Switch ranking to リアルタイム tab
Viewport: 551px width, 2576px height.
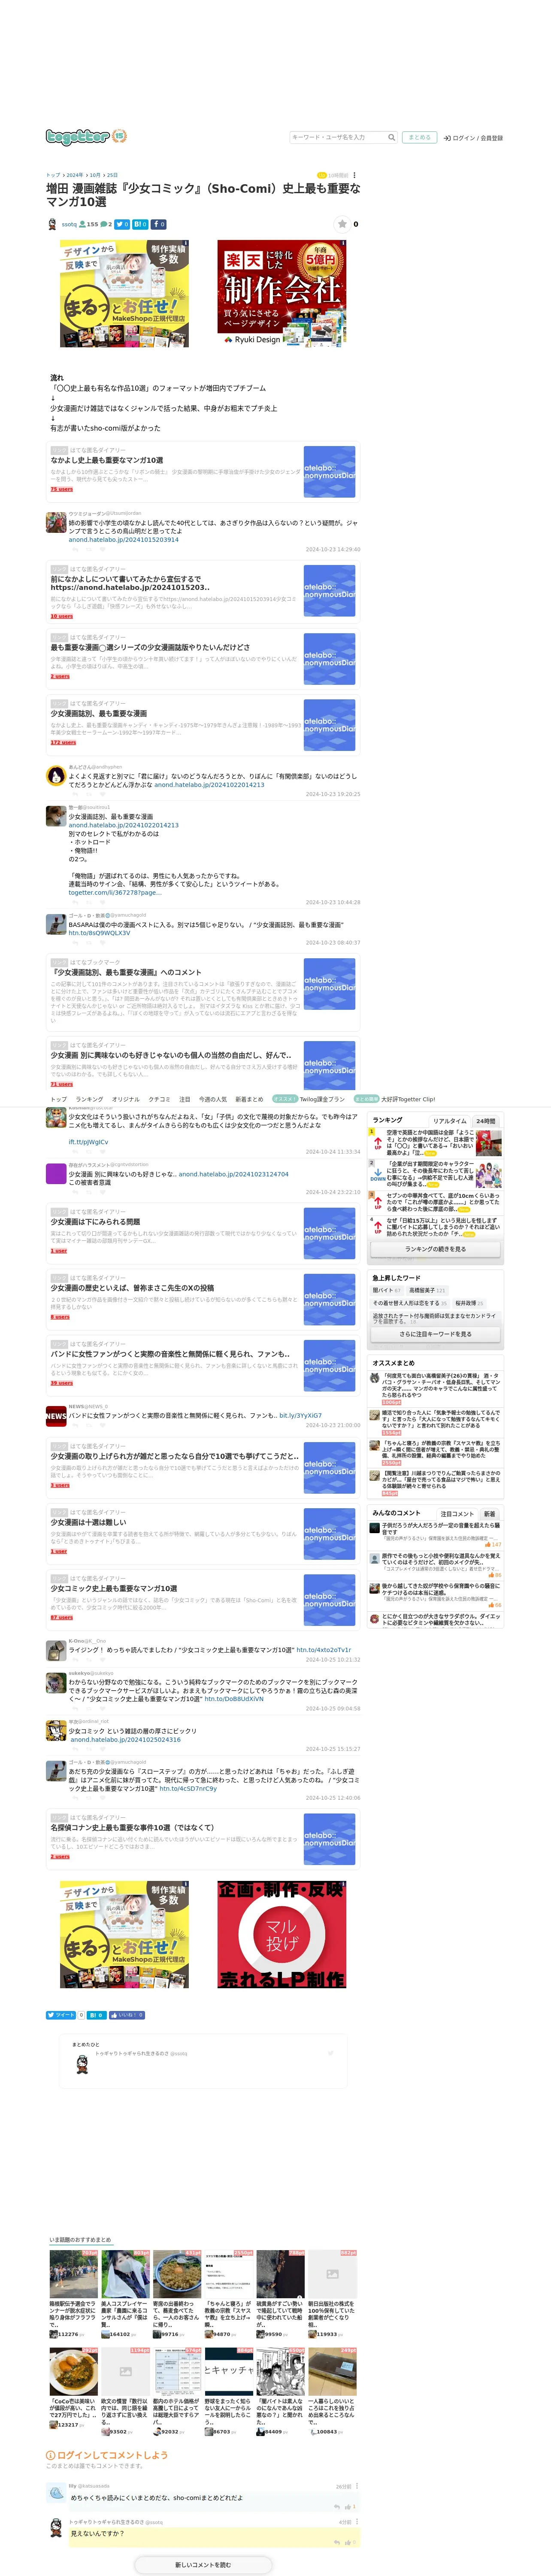coord(450,1121)
